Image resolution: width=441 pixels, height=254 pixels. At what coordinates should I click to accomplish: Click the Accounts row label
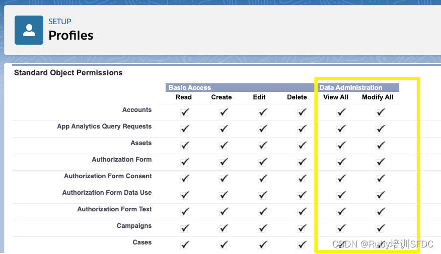[x=137, y=109]
